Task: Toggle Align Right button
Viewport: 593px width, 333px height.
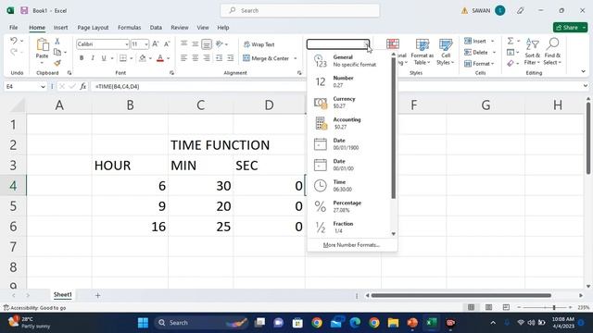Action: (x=207, y=58)
